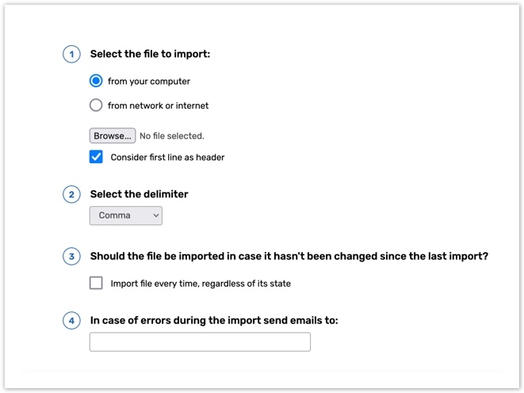The image size is (524, 393).
Task: Click the "No file selected." text
Action: 172,136
